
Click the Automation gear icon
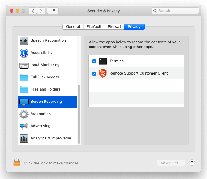point(24,114)
